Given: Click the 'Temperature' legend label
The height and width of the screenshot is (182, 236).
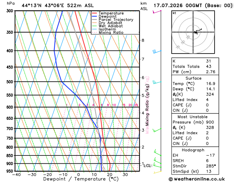Looking at the screenshot, I should pyautogui.click(x=111, y=13).
